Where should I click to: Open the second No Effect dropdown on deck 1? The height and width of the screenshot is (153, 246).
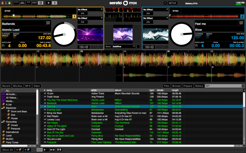click(x=90, y=18)
